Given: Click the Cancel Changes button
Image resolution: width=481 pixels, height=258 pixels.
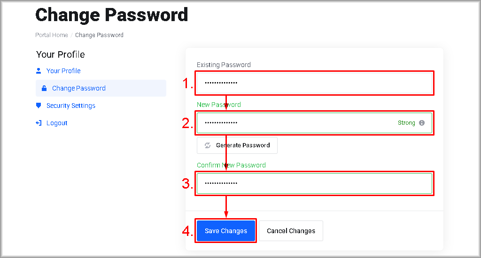Looking at the screenshot, I should (291, 231).
